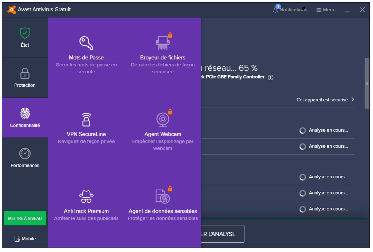Viewport: 373px width, 252px height.
Task: Open the Performances section
Action: coord(25,158)
